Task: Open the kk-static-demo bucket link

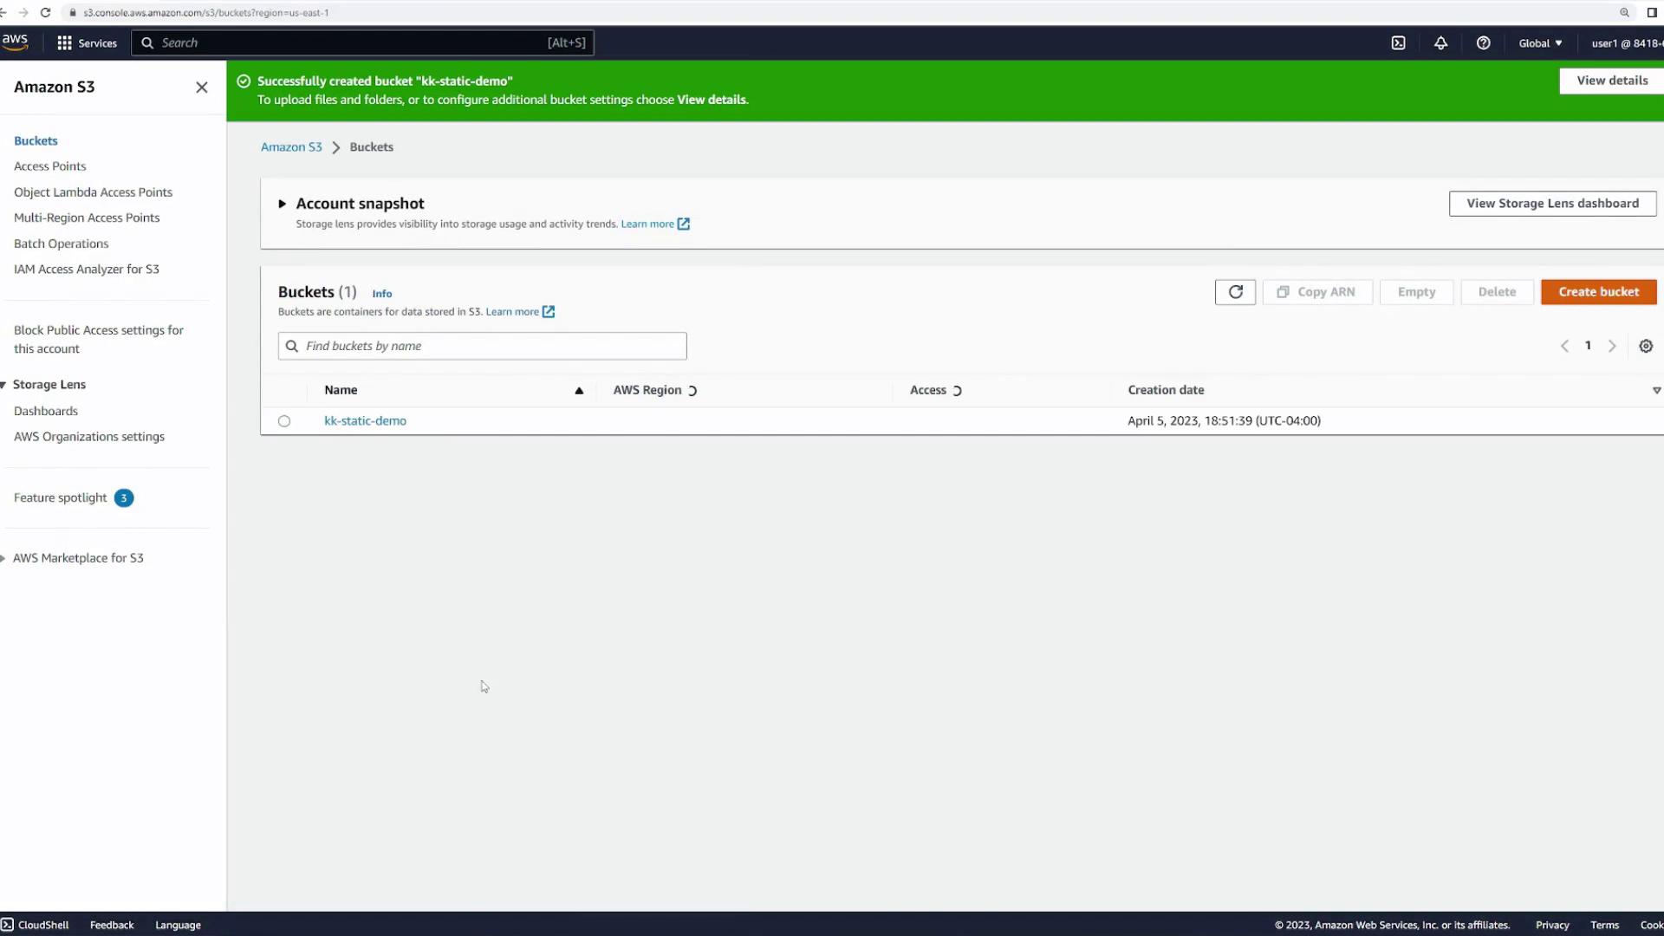Action: pos(365,421)
